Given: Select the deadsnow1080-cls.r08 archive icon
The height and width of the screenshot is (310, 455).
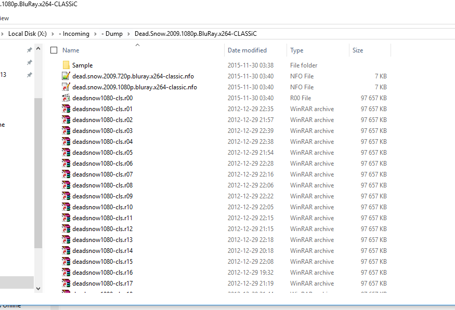Looking at the screenshot, I should pos(66,185).
